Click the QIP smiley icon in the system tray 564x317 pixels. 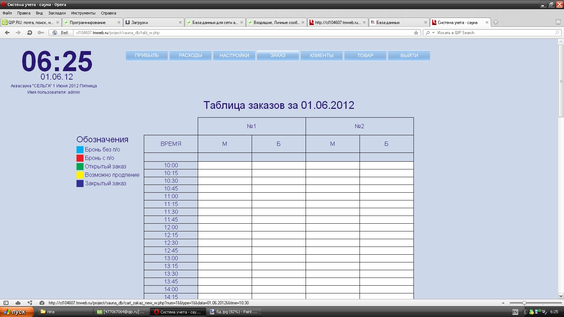532,312
